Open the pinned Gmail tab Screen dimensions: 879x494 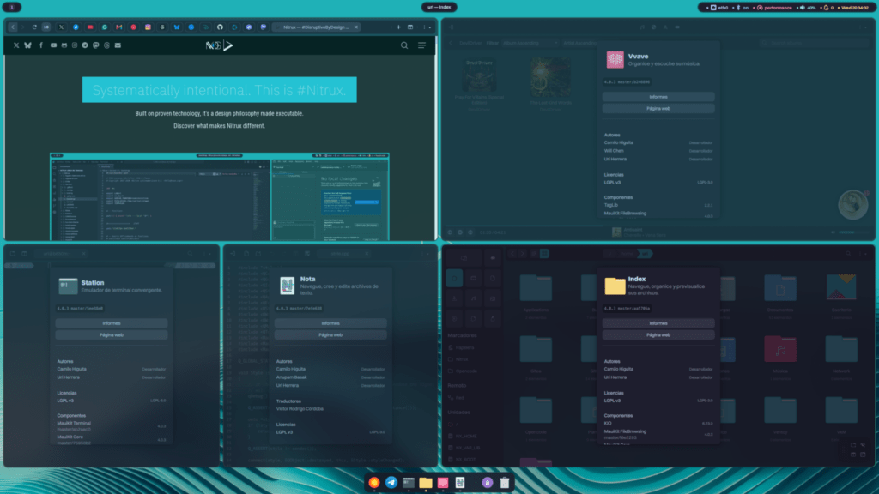118,27
